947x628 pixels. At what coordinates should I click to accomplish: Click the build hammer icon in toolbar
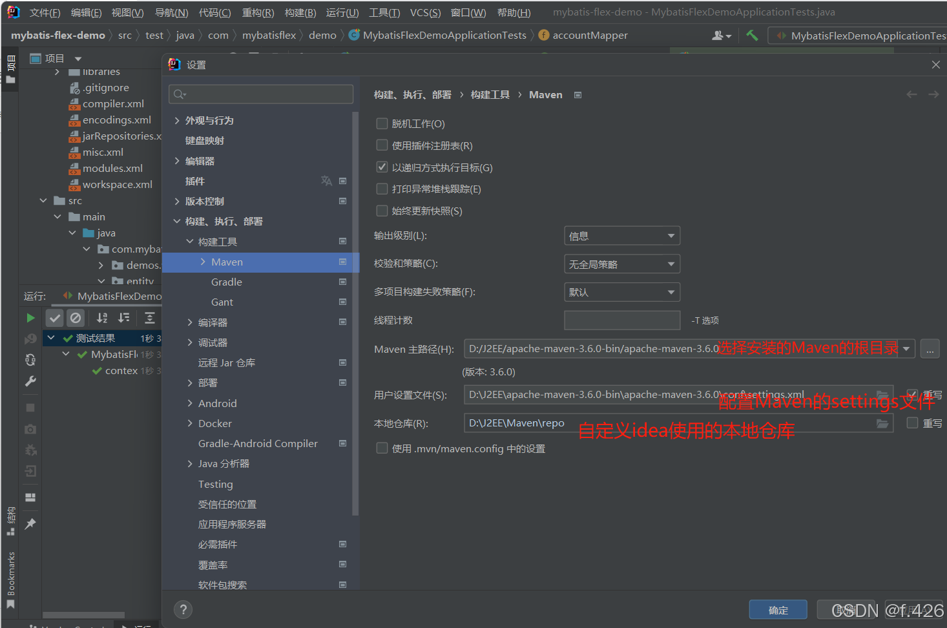pyautogui.click(x=752, y=35)
